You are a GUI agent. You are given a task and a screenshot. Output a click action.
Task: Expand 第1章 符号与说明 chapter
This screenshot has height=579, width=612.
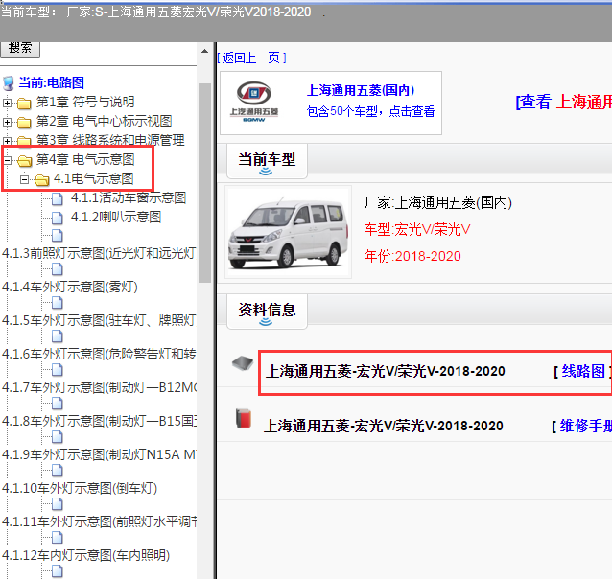pyautogui.click(x=7, y=103)
